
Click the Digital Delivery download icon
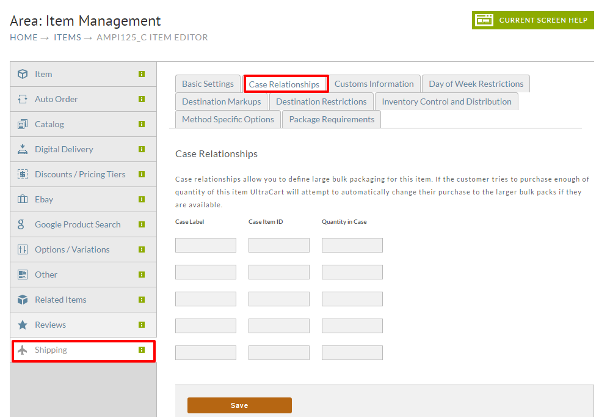[23, 149]
